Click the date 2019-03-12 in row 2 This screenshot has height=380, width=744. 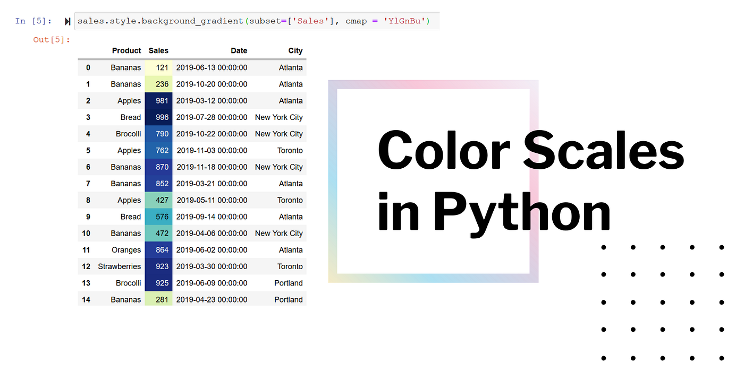[x=212, y=100]
